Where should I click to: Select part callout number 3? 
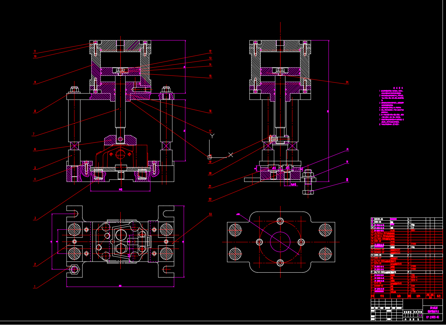35,218
